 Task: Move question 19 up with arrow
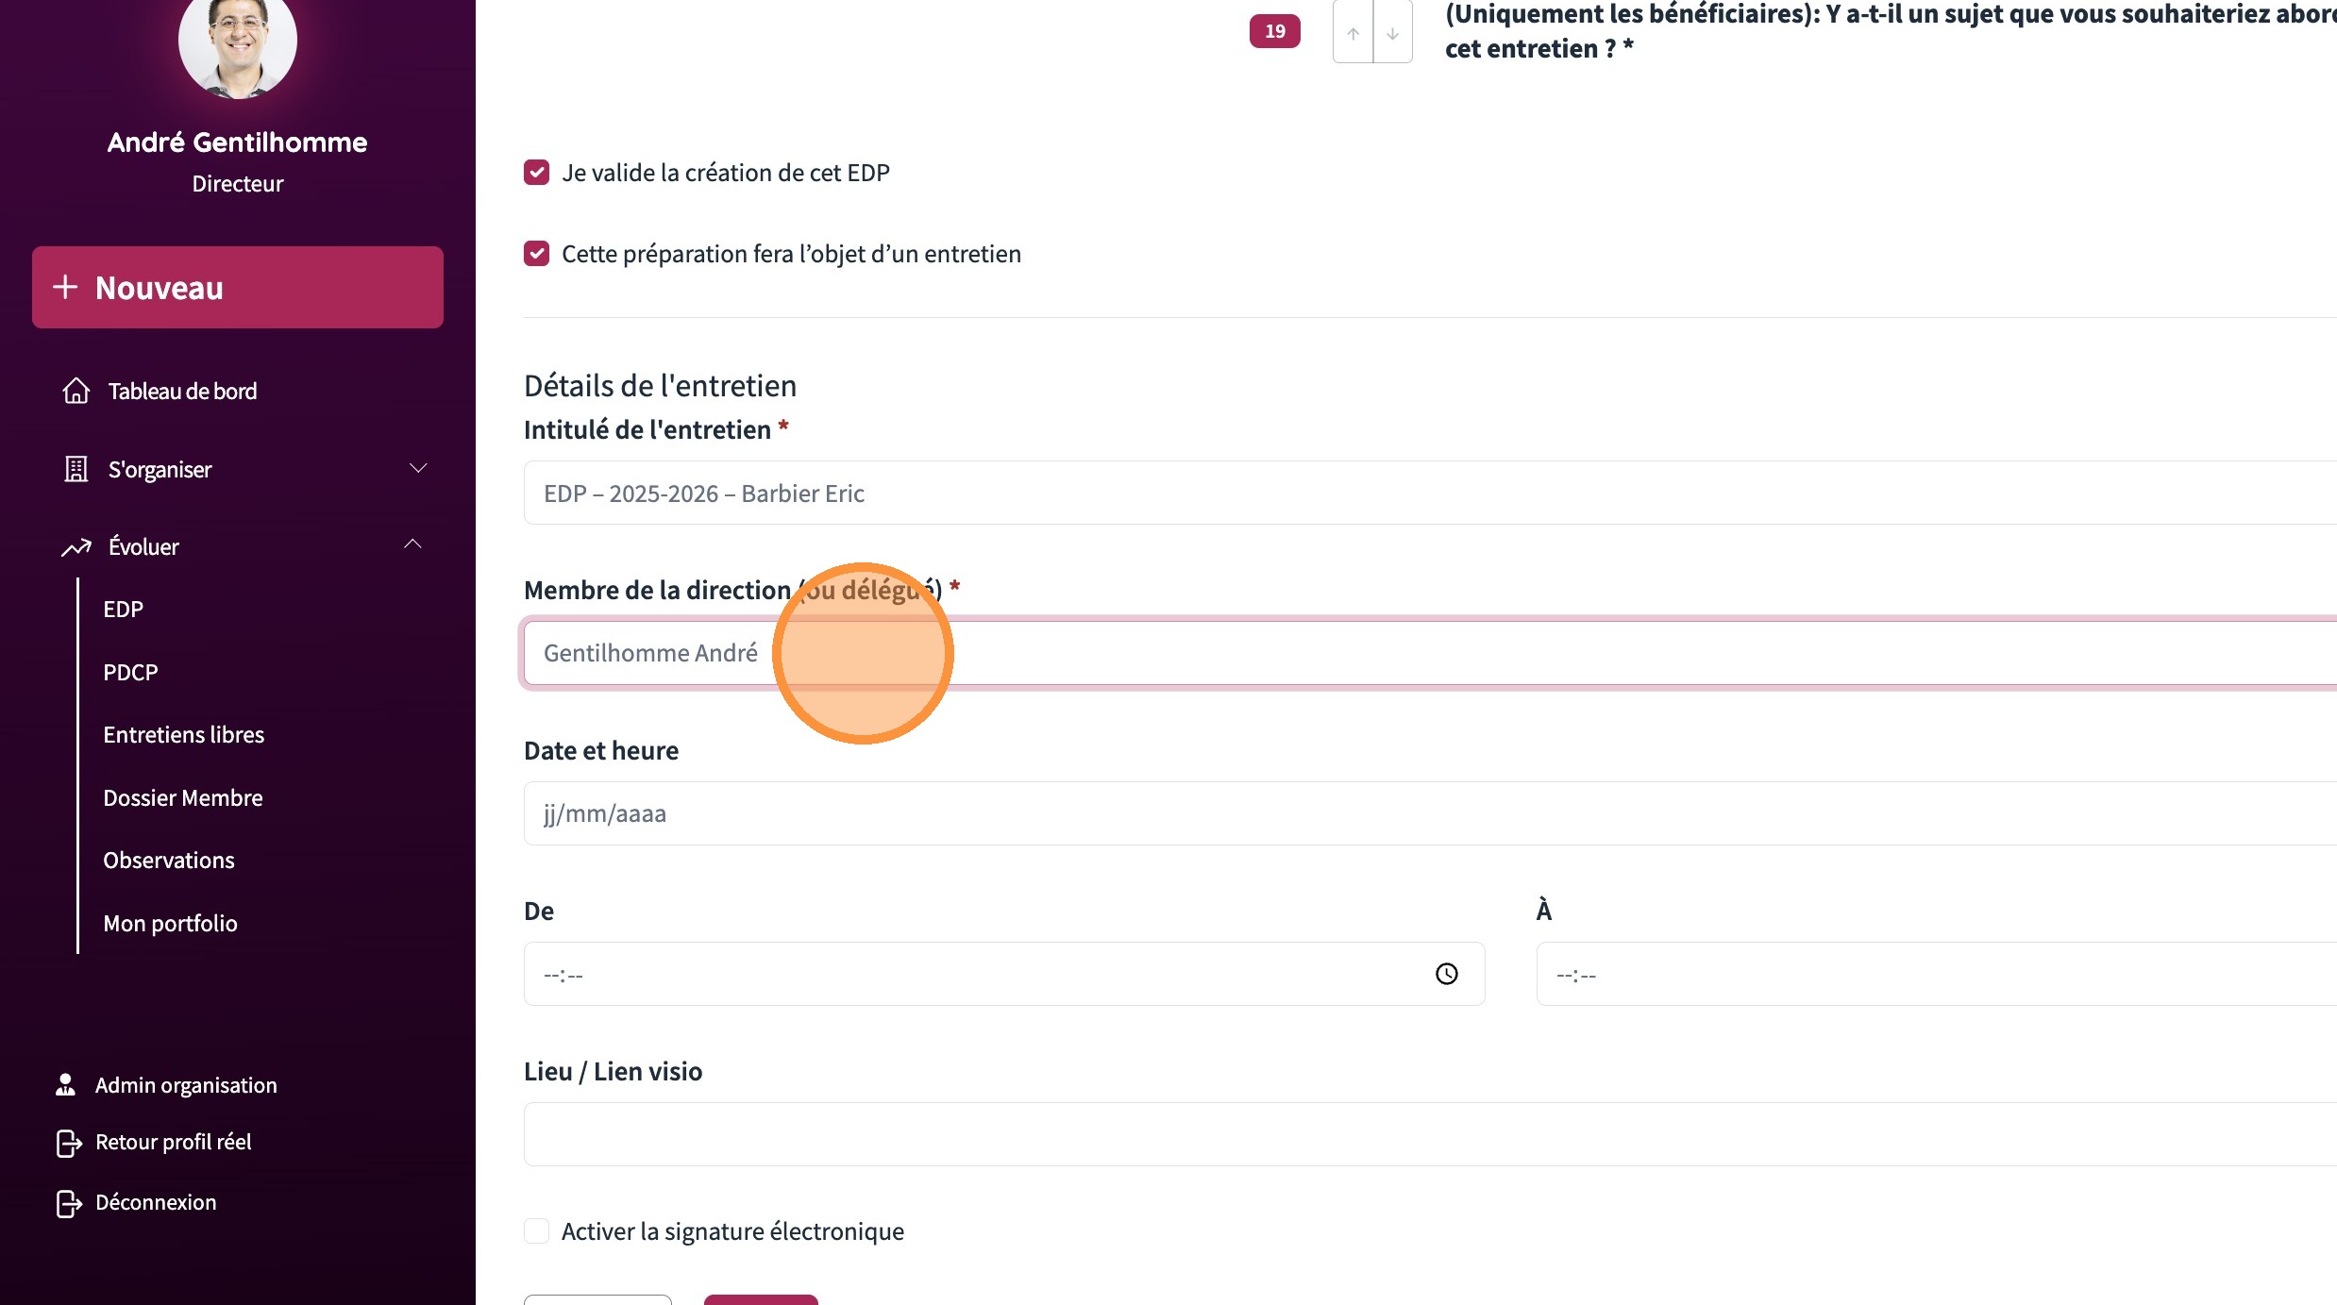1353,33
